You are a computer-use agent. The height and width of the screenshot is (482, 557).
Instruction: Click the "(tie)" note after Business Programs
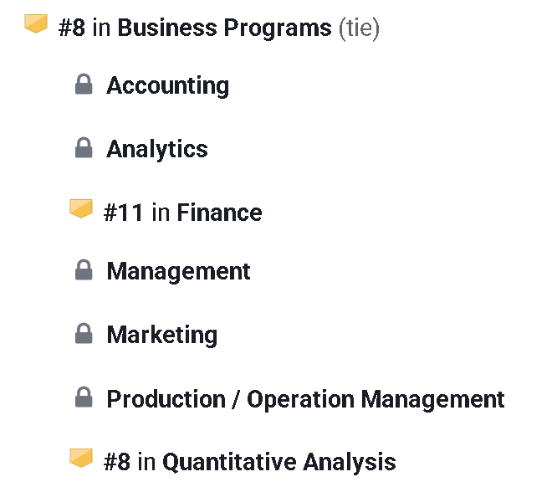[x=359, y=28]
